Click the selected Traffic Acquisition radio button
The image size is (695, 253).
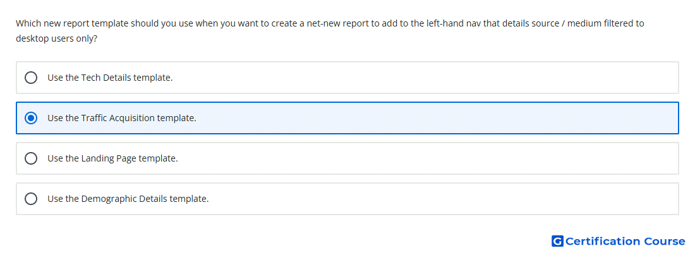pyautogui.click(x=31, y=118)
